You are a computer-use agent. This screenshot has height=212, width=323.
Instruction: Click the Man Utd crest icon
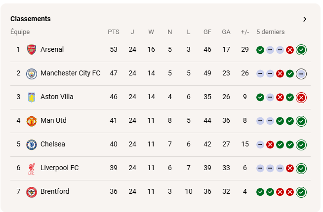pyautogui.click(x=32, y=121)
